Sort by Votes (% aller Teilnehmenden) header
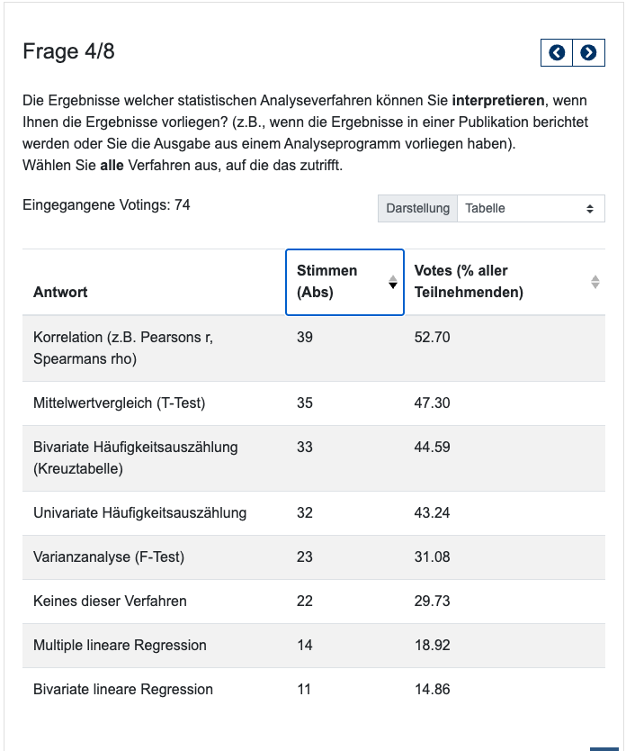This screenshot has height=751, width=626. (x=469, y=281)
